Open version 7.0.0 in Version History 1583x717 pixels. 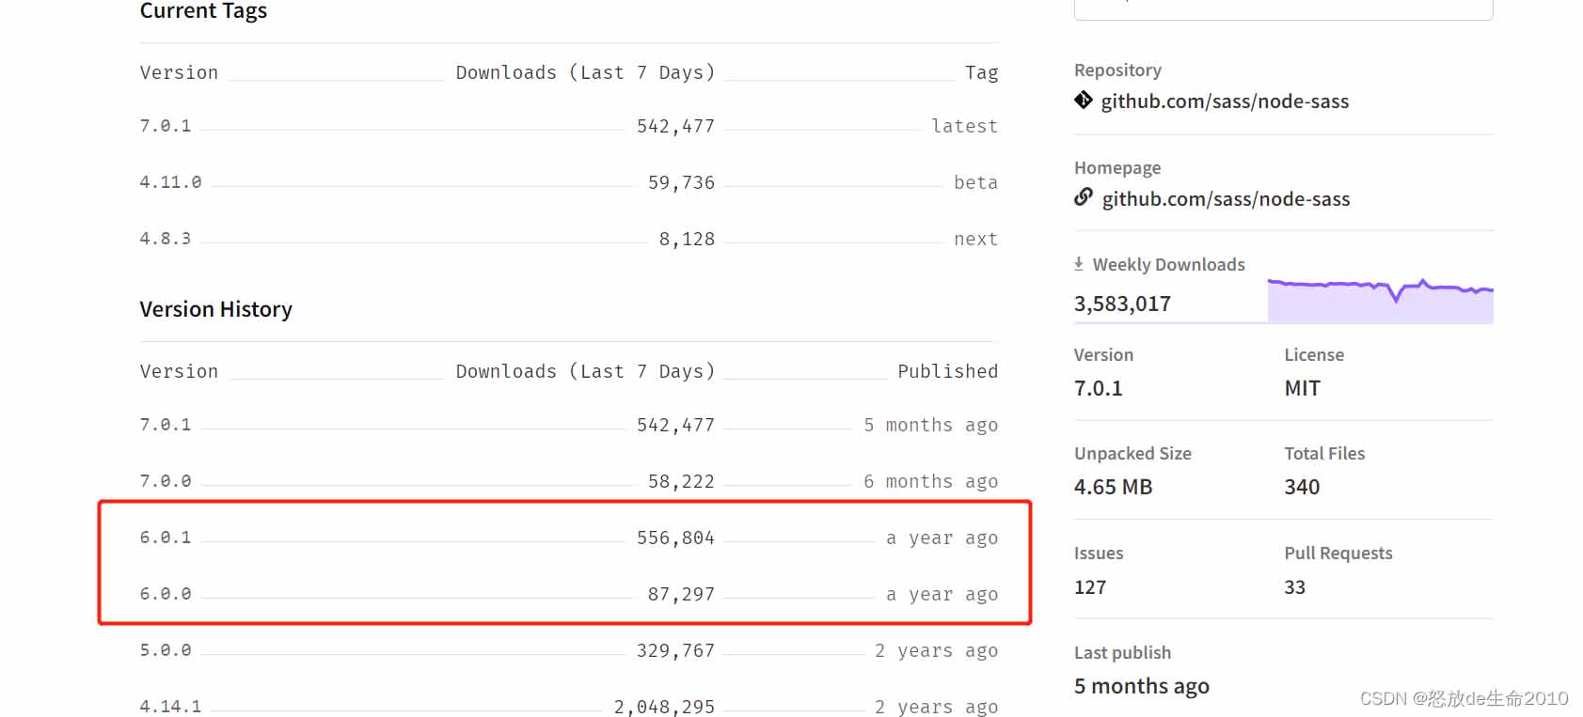[x=166, y=481]
